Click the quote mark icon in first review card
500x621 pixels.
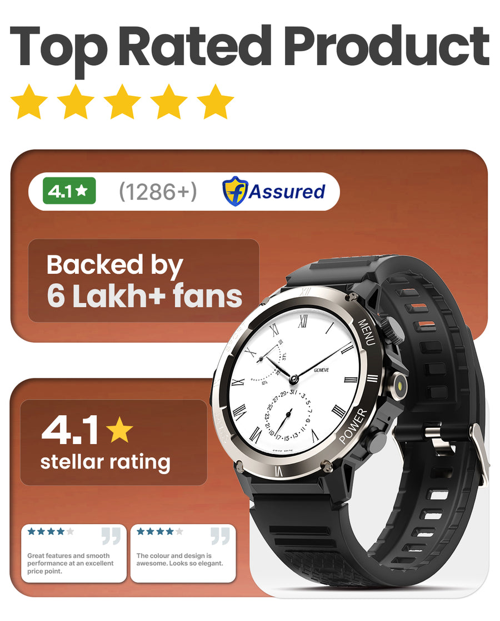tap(111, 536)
